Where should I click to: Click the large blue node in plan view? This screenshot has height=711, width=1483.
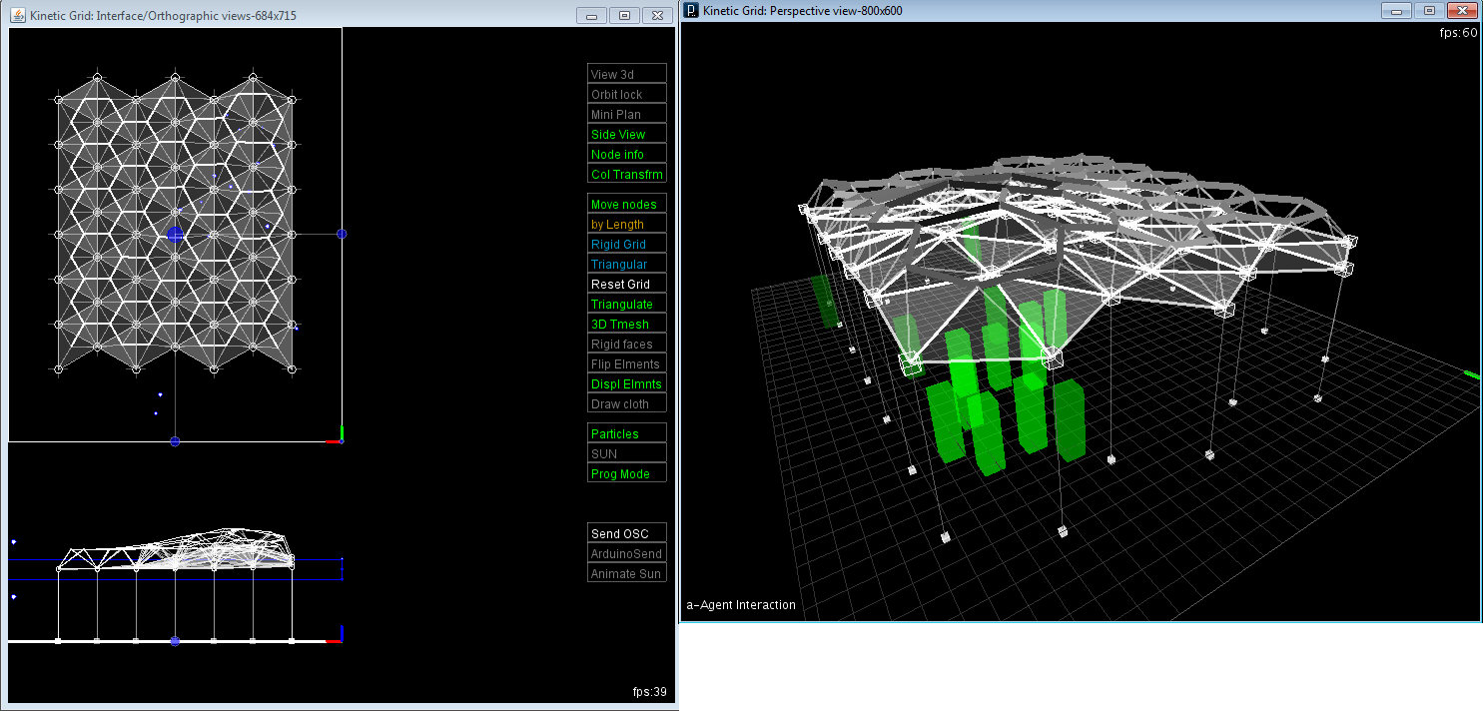[176, 235]
